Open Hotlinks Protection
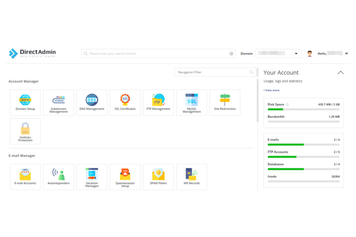The height and width of the screenshot is (237, 356). 25,131
